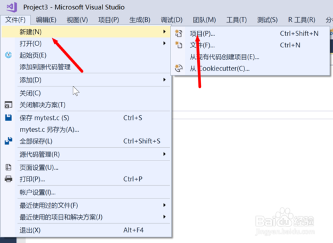Open the 编辑(E) menu
333x243 pixels.
pos(46,20)
